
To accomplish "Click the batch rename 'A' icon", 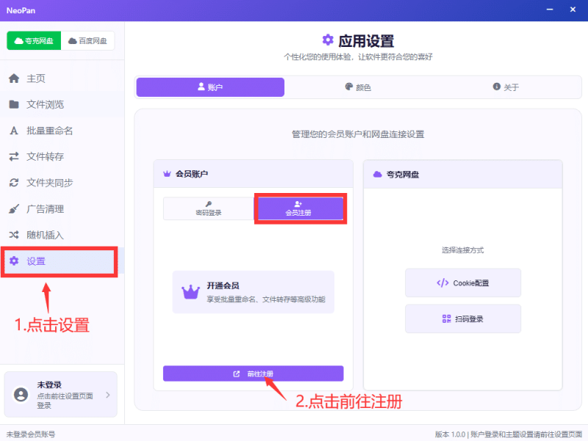I will click(14, 131).
